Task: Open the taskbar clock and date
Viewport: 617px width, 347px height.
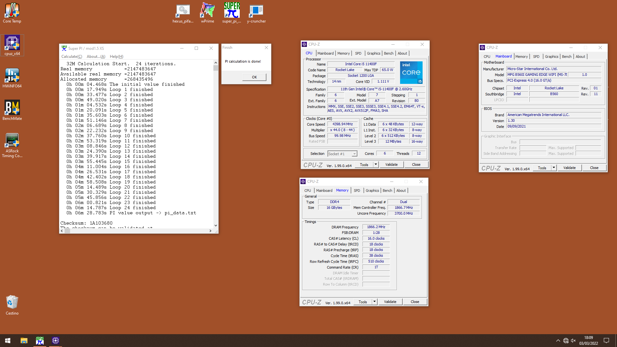Action: [x=588, y=341]
